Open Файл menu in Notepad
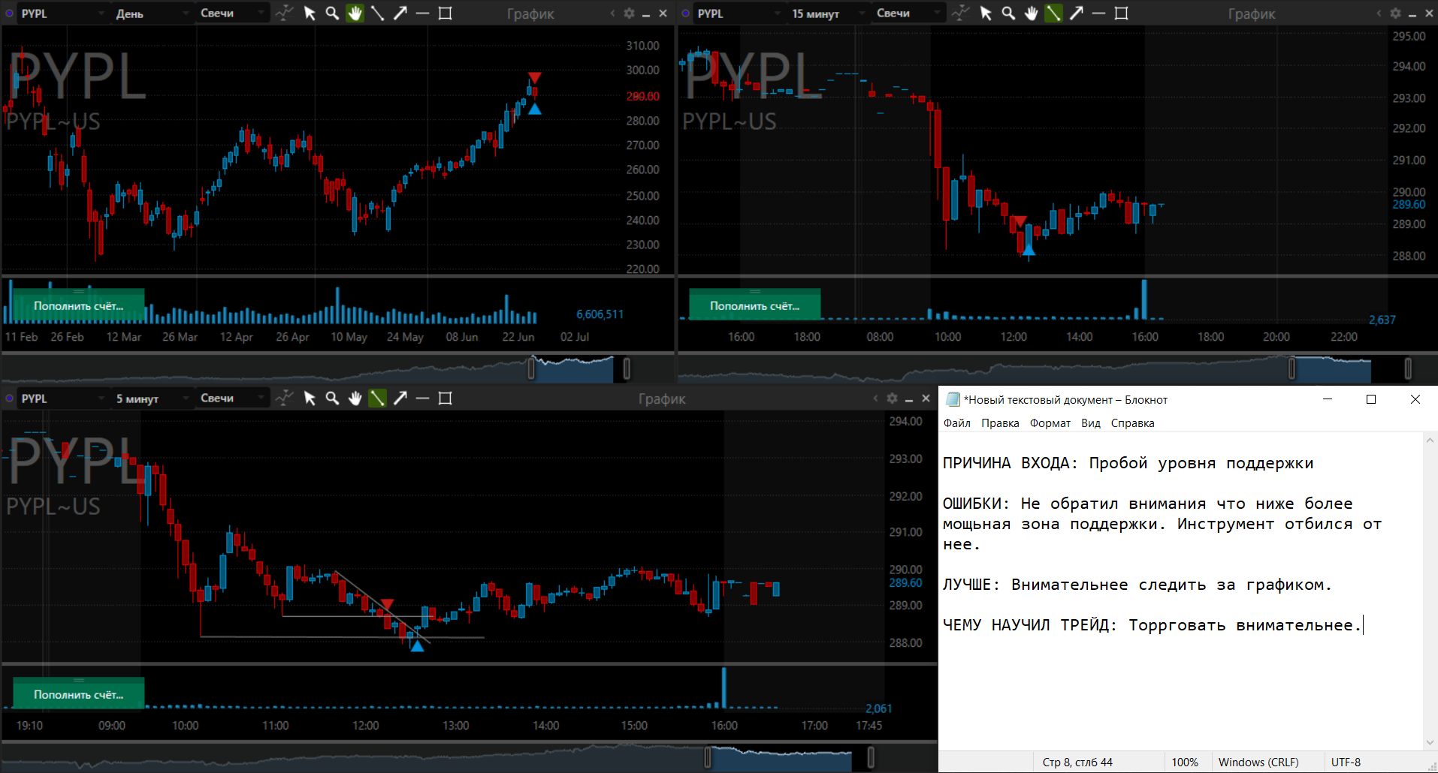Viewport: 1438px width, 773px height. [x=956, y=423]
